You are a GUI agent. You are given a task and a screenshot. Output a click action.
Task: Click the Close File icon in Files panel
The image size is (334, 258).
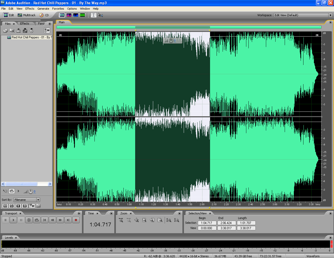pos(12,31)
